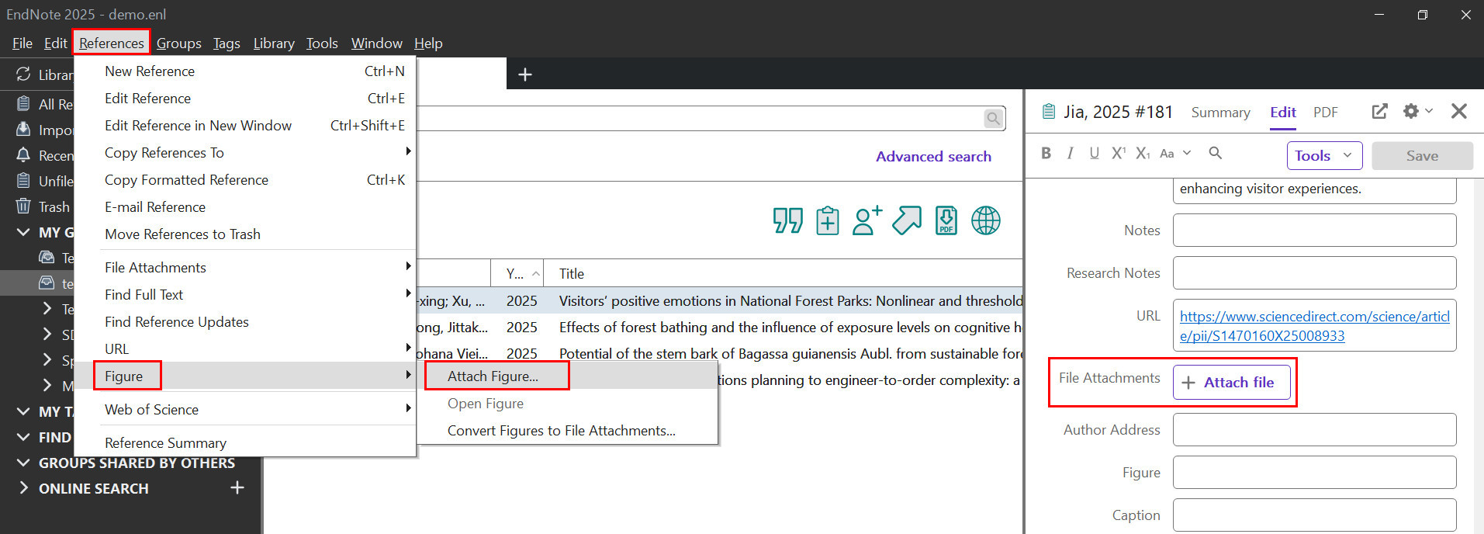This screenshot has width=1484, height=534.
Task: Click the search magnifier icon in search box
Action: (993, 119)
